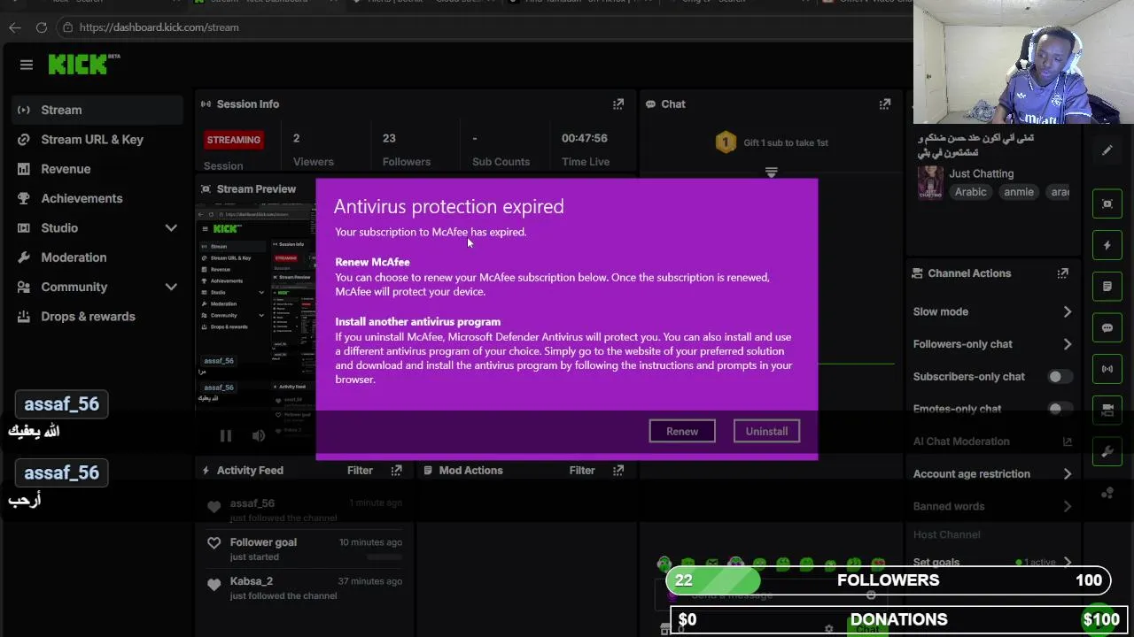Click Just Chatting category thumbnail image

point(930,182)
